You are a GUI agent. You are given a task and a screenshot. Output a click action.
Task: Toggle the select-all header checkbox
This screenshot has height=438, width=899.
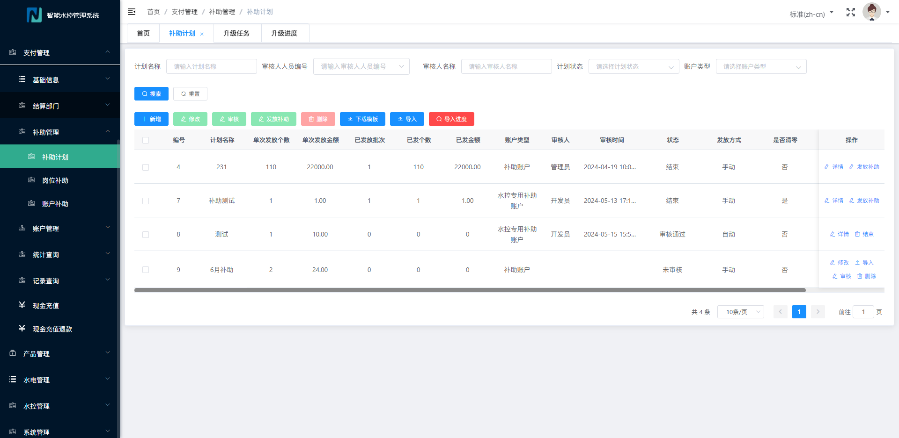tap(146, 140)
